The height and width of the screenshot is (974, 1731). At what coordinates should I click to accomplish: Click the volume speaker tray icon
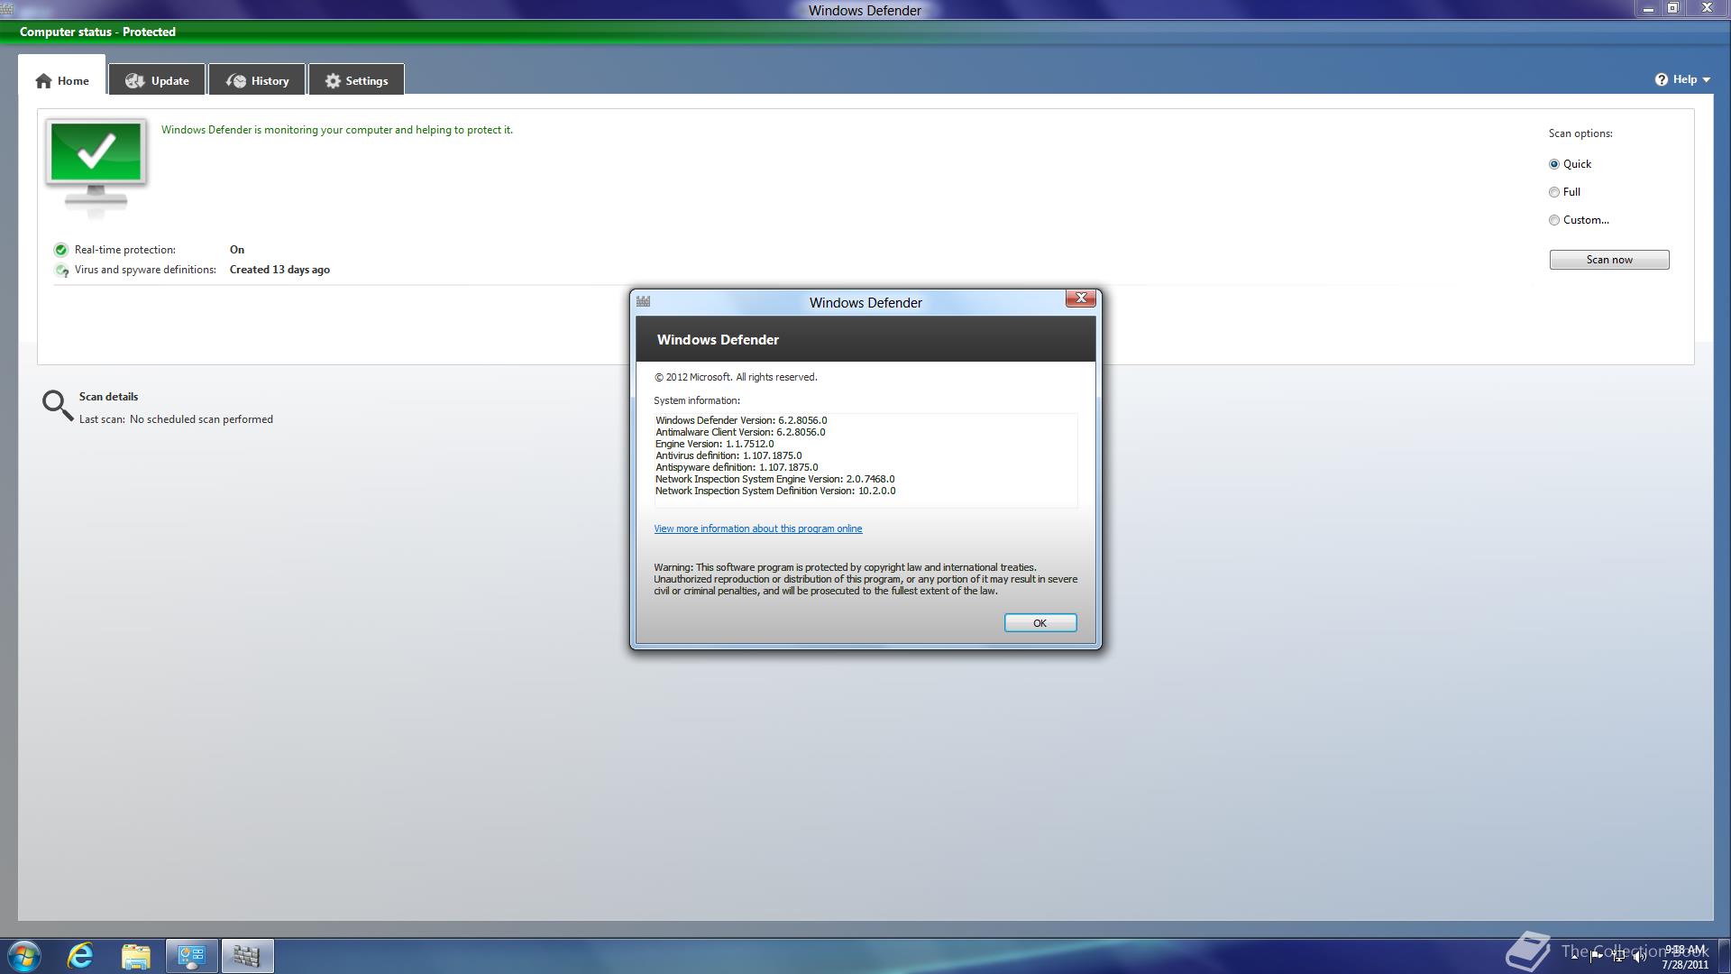coord(1639,957)
